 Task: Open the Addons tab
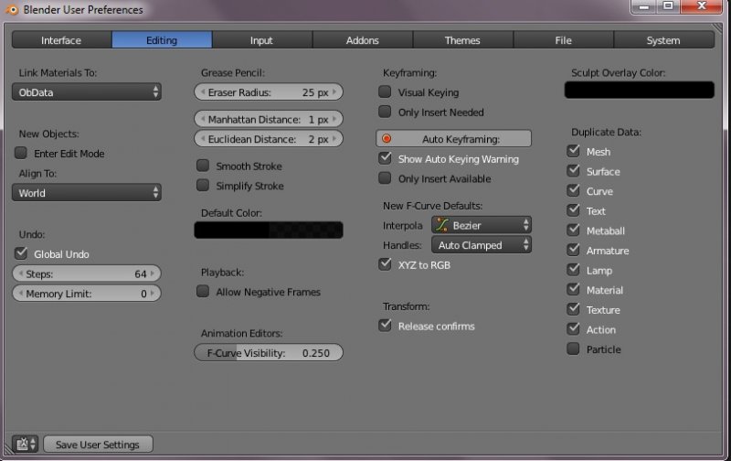[x=362, y=40]
